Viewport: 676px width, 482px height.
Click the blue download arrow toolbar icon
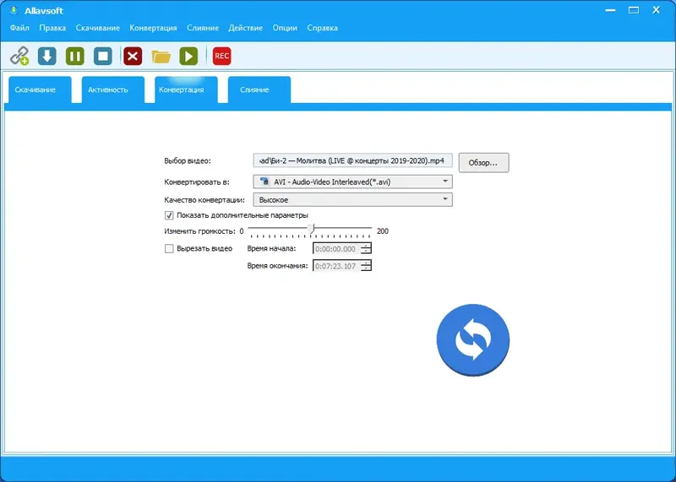[47, 56]
